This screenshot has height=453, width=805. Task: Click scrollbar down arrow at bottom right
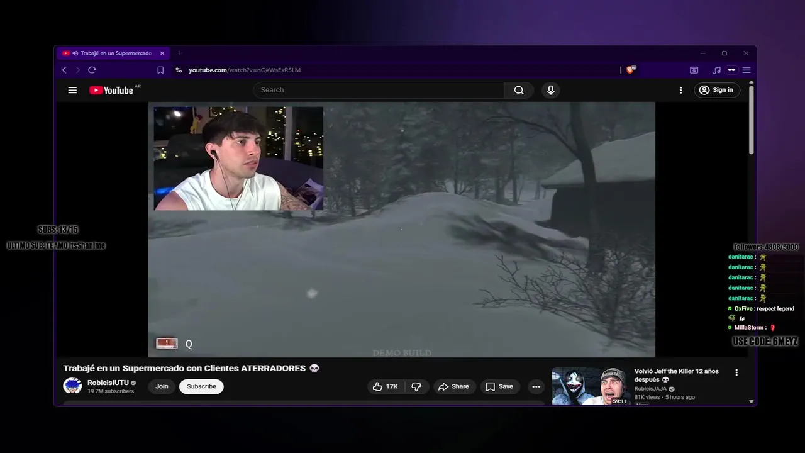[x=751, y=401]
